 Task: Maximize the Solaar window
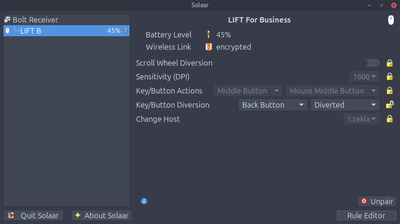tap(382, 5)
